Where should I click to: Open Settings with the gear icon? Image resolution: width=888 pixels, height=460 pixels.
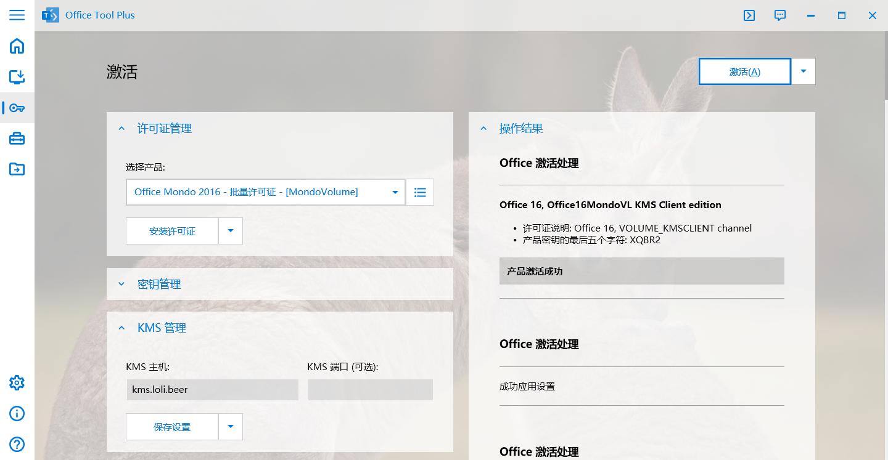click(x=17, y=382)
